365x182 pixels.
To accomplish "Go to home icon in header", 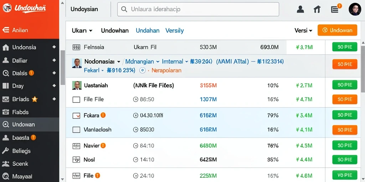I will click(317, 9).
